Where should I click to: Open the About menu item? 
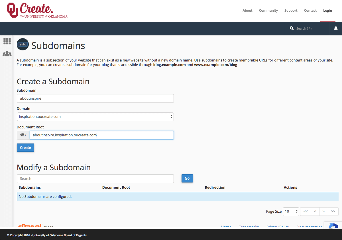point(247,11)
